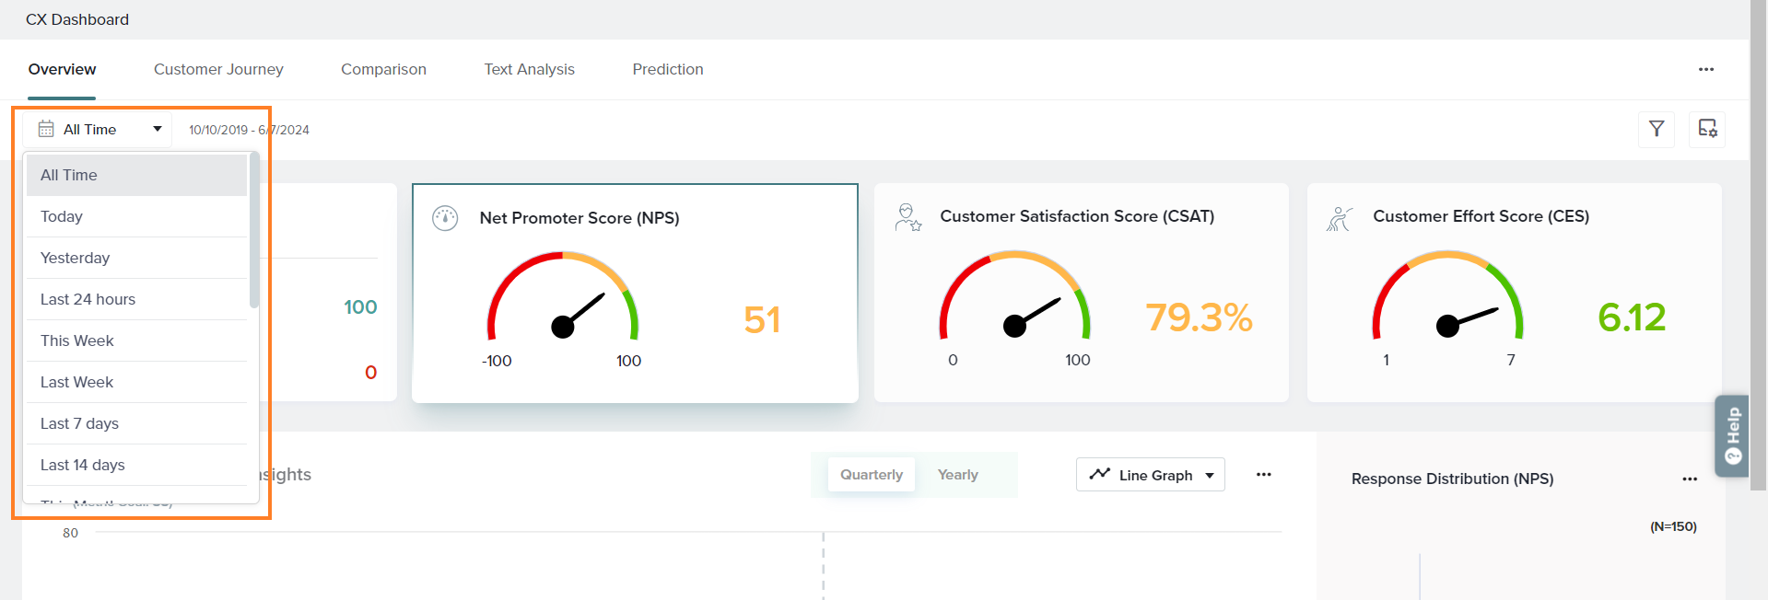Select the Net Promoter Score card
The width and height of the screenshot is (1768, 600).
[635, 293]
